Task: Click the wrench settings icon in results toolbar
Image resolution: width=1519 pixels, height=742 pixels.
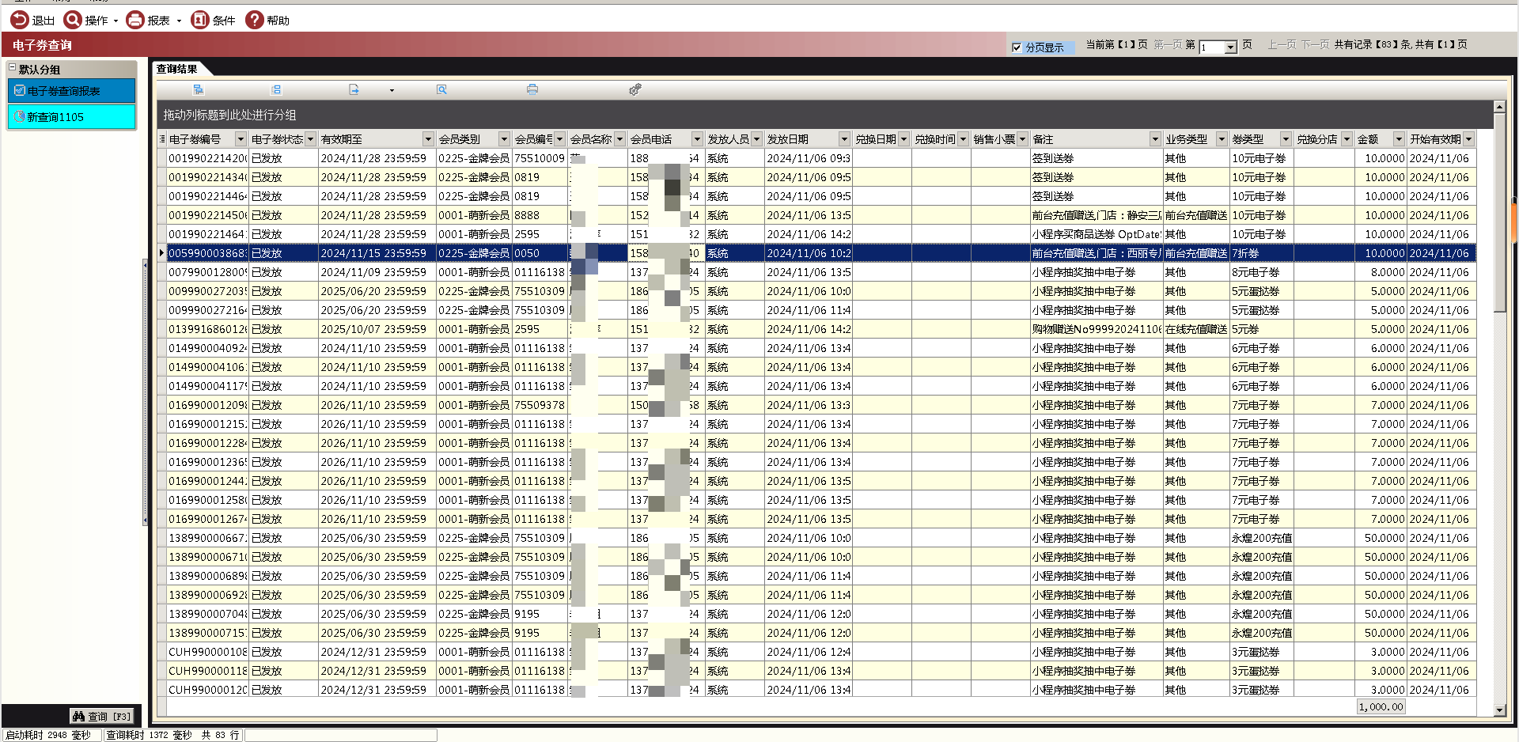Action: [634, 89]
